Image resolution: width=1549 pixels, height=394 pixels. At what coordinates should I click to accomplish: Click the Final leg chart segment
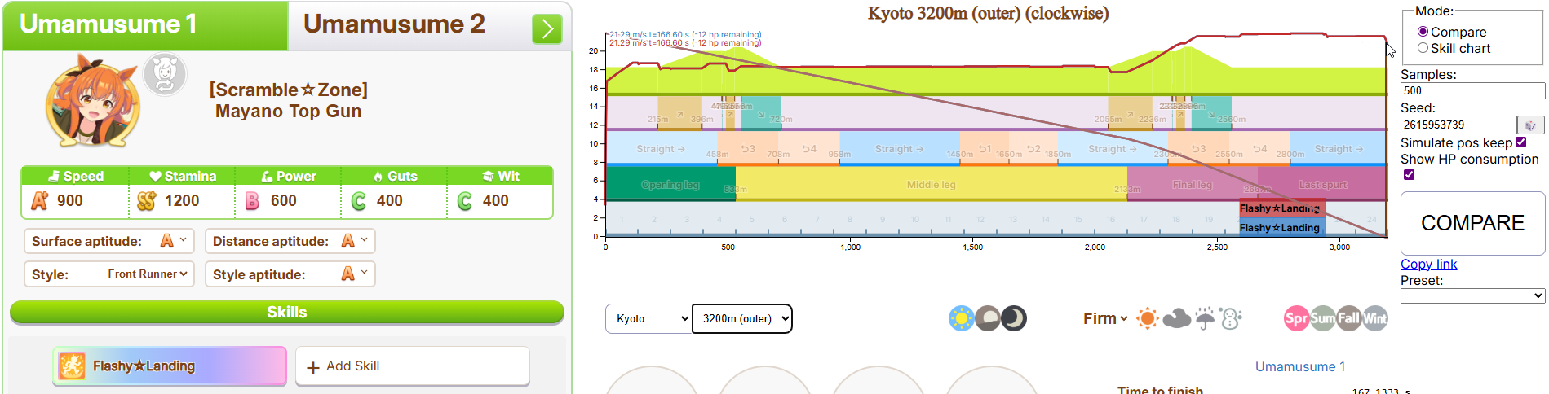click(1193, 184)
